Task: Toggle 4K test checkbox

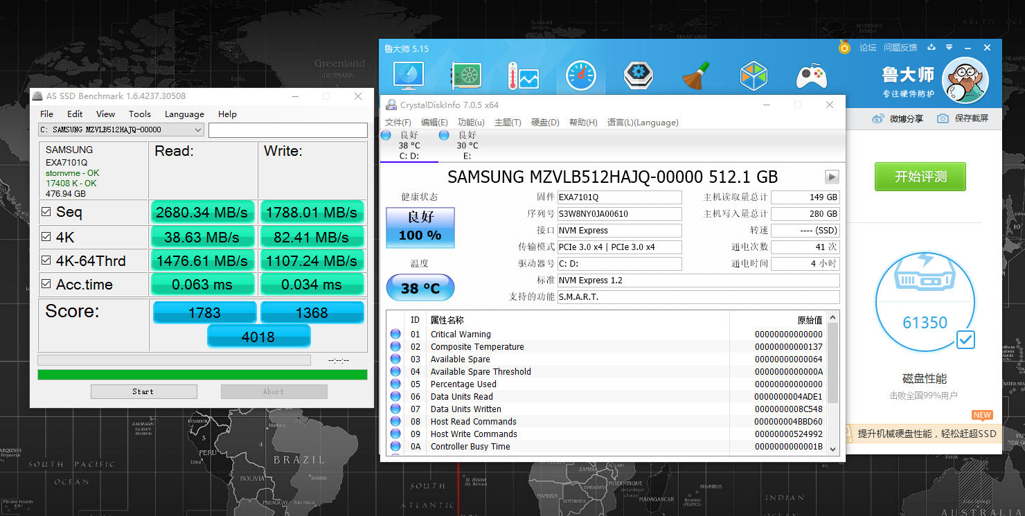Action: (46, 236)
